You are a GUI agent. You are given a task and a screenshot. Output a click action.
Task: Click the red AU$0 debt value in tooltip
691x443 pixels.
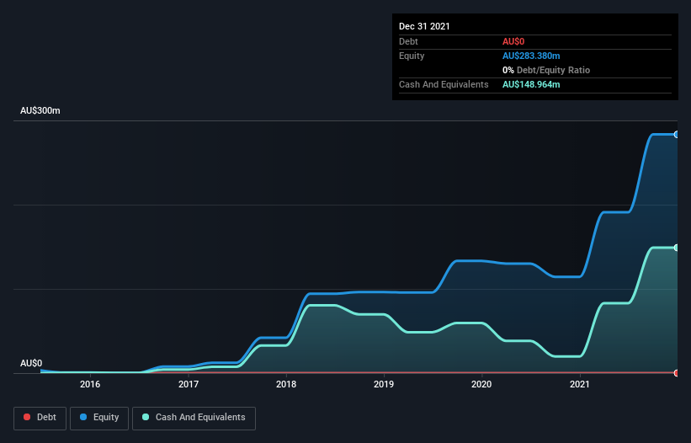click(x=513, y=41)
